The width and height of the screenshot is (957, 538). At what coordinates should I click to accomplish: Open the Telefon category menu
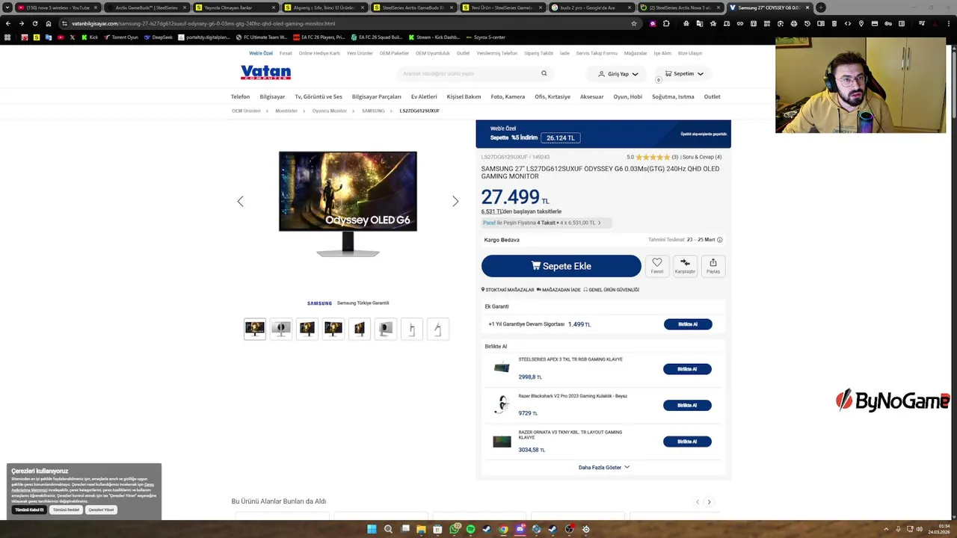pos(240,96)
